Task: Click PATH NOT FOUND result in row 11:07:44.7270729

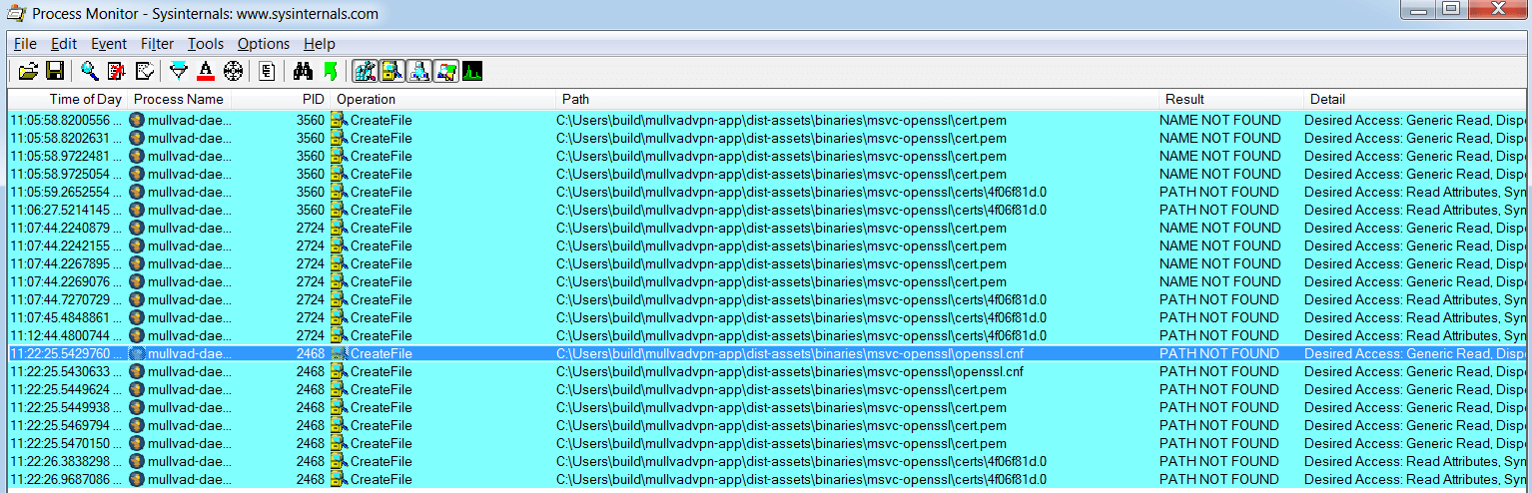Action: pyautogui.click(x=1219, y=299)
